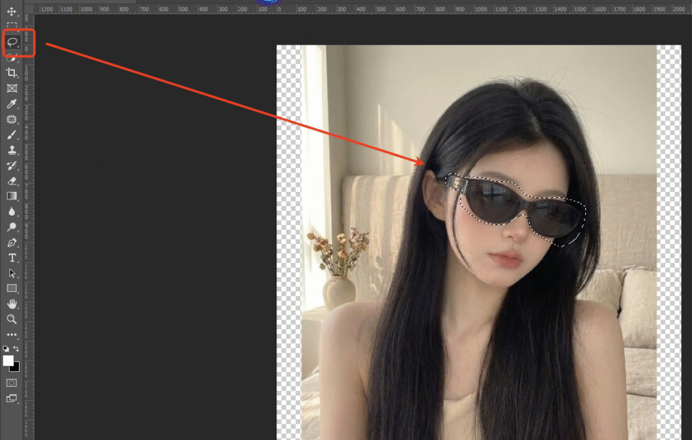Choose the Eraser tool
The height and width of the screenshot is (440, 692).
[x=11, y=180]
